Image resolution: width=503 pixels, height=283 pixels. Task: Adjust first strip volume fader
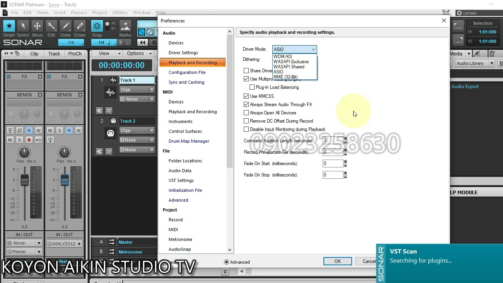point(24,180)
